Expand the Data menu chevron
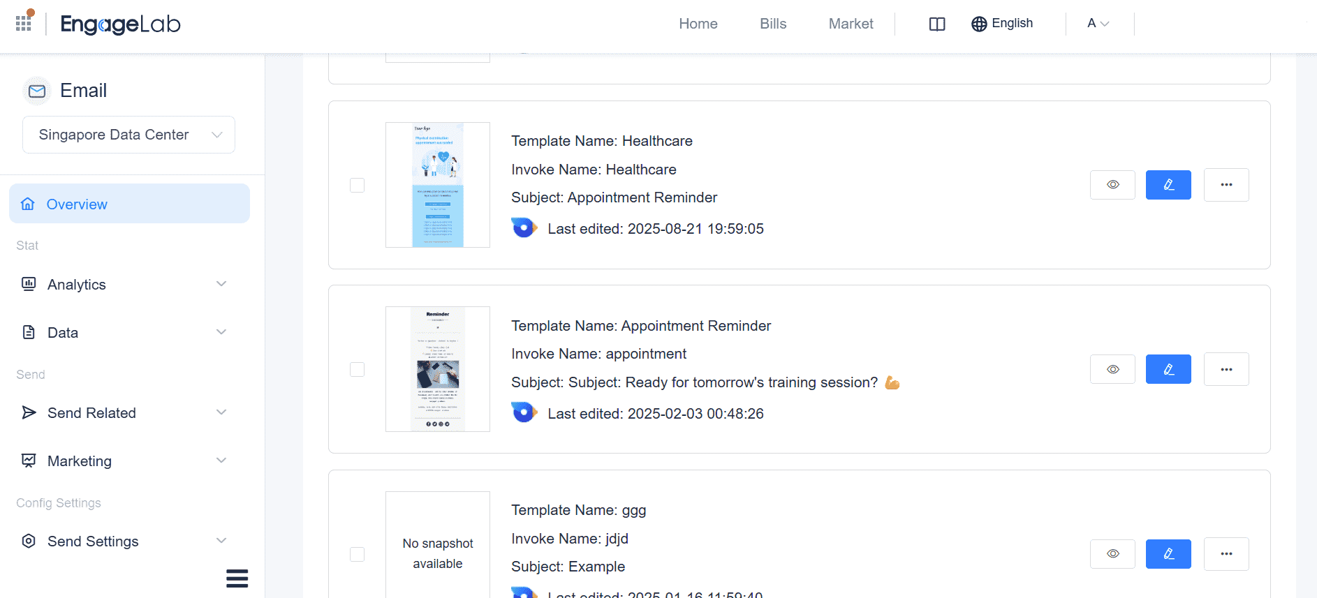Image resolution: width=1317 pixels, height=598 pixels. [221, 331]
